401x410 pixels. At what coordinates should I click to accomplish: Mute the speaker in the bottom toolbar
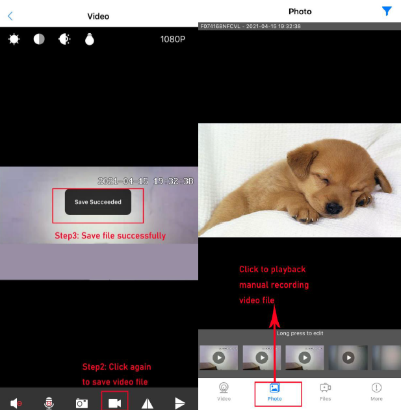[x=16, y=404]
